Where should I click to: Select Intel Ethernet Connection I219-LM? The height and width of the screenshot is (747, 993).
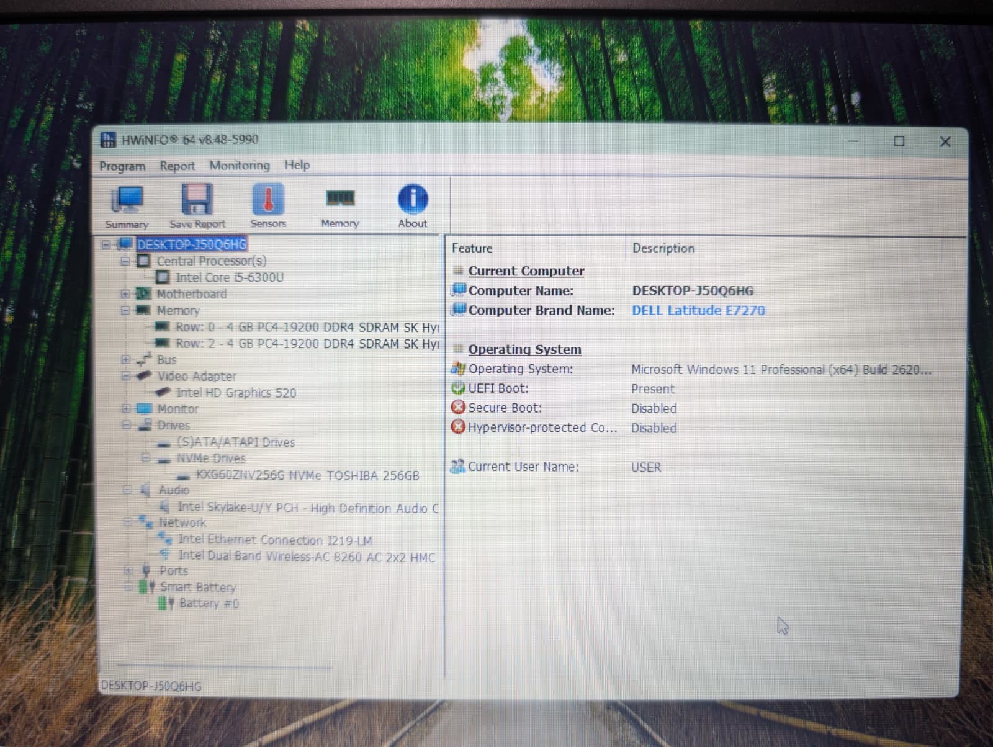pyautogui.click(x=275, y=540)
